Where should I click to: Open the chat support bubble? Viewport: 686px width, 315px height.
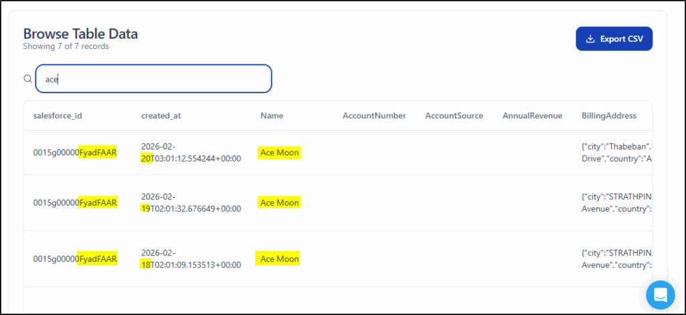(660, 294)
